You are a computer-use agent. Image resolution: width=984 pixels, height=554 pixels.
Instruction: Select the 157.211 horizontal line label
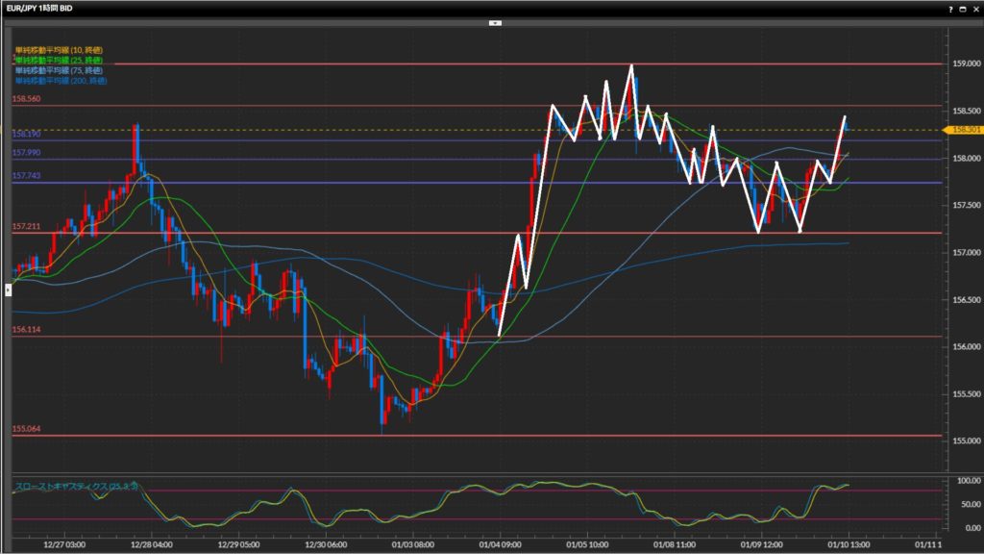[25, 226]
